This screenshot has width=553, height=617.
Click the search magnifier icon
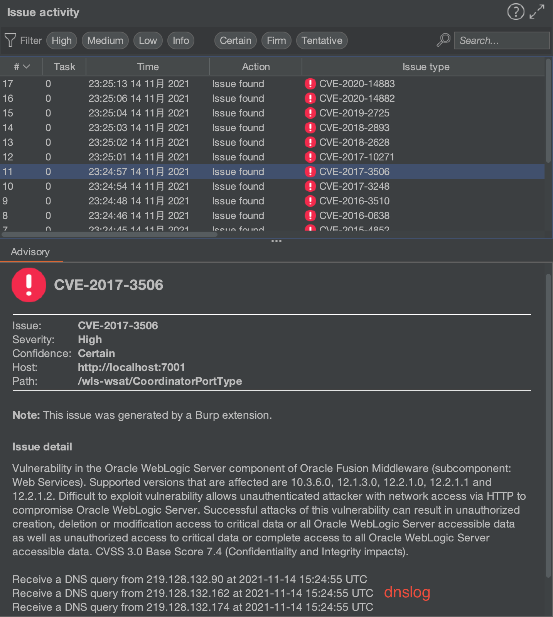[443, 40]
